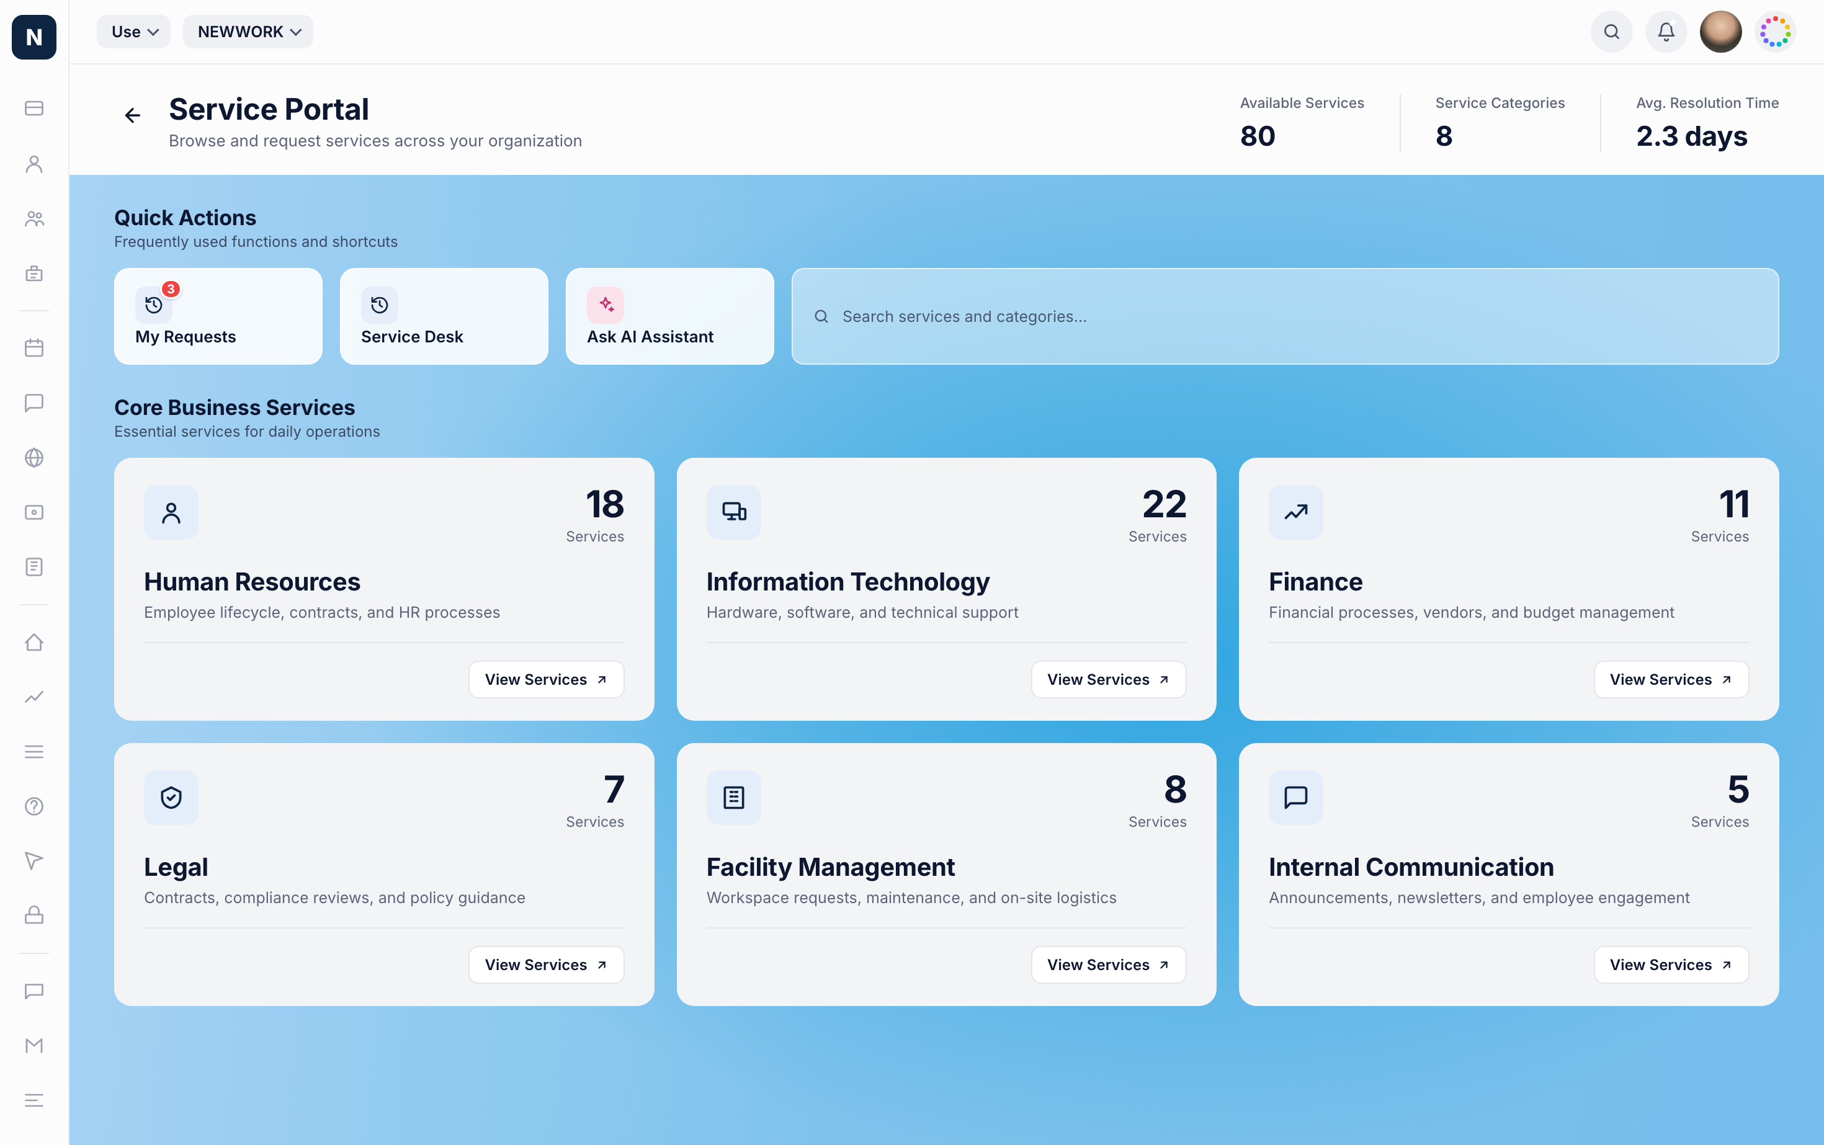Click the Available Services value 80
1824x1145 pixels.
(x=1258, y=136)
